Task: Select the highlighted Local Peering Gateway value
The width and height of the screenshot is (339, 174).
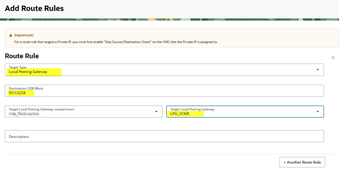Action: [28, 72]
